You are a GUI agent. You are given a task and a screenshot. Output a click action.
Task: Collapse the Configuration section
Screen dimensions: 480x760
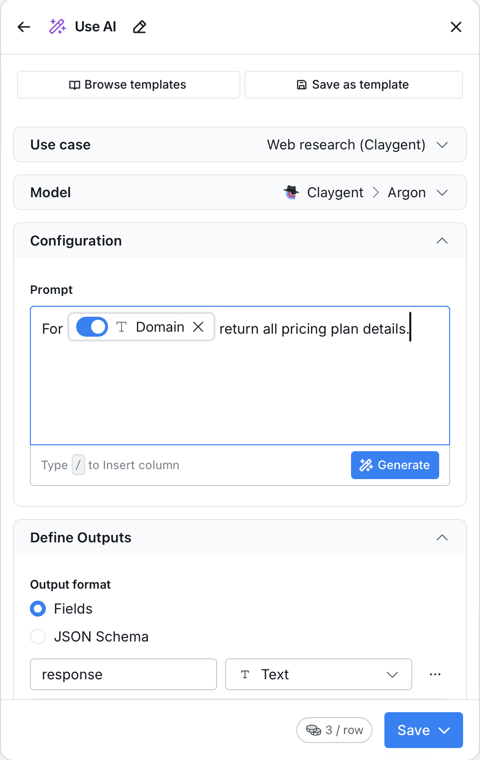pyautogui.click(x=442, y=241)
